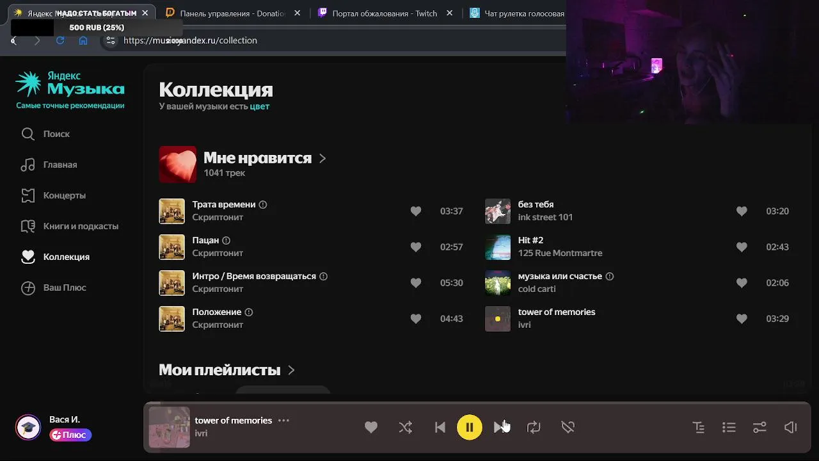Open Концерты section

coord(53,195)
